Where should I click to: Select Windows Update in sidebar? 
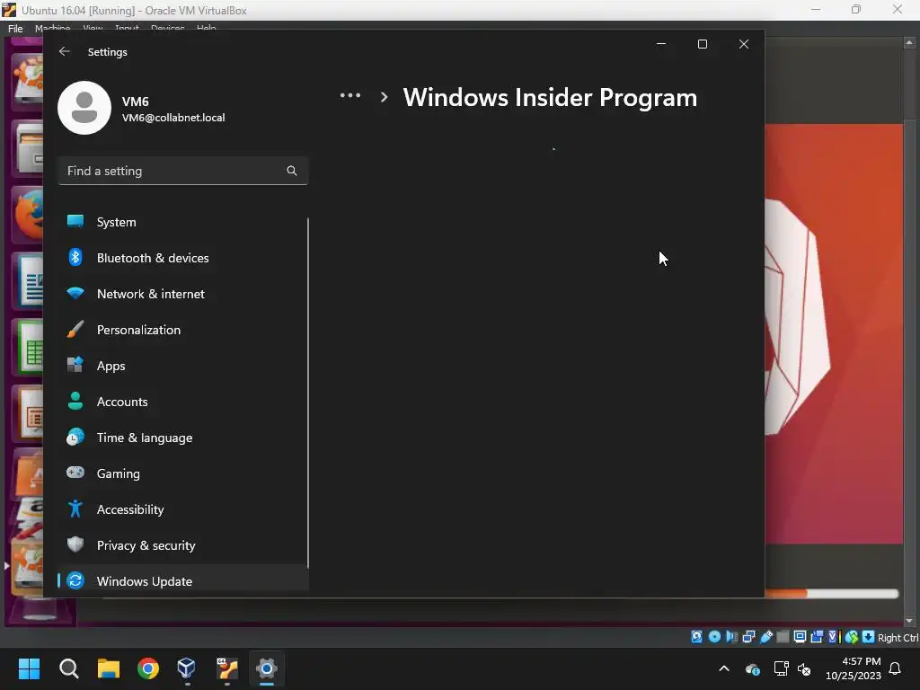point(183,581)
